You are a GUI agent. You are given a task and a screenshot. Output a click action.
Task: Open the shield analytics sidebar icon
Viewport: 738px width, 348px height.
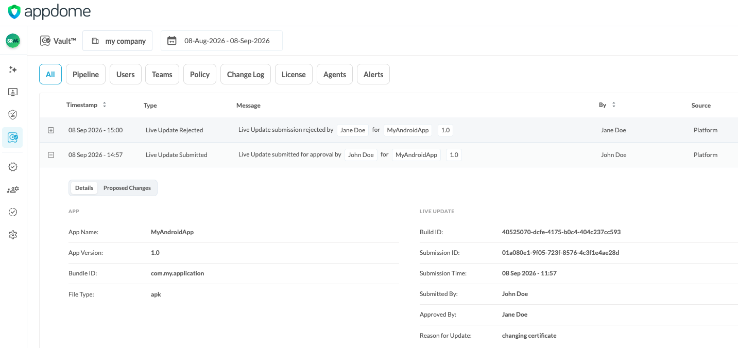pyautogui.click(x=13, y=115)
